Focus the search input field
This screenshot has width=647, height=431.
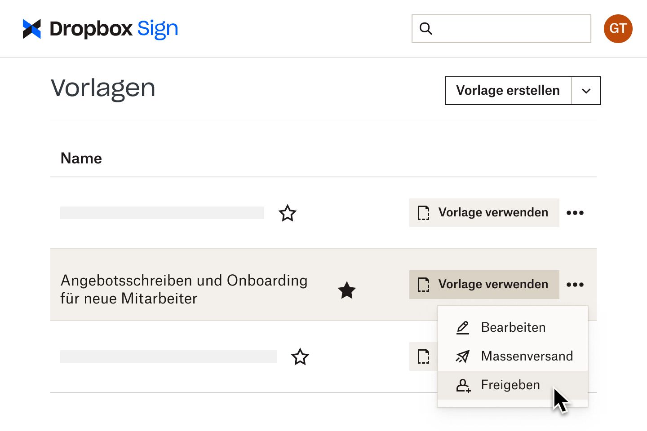point(501,29)
